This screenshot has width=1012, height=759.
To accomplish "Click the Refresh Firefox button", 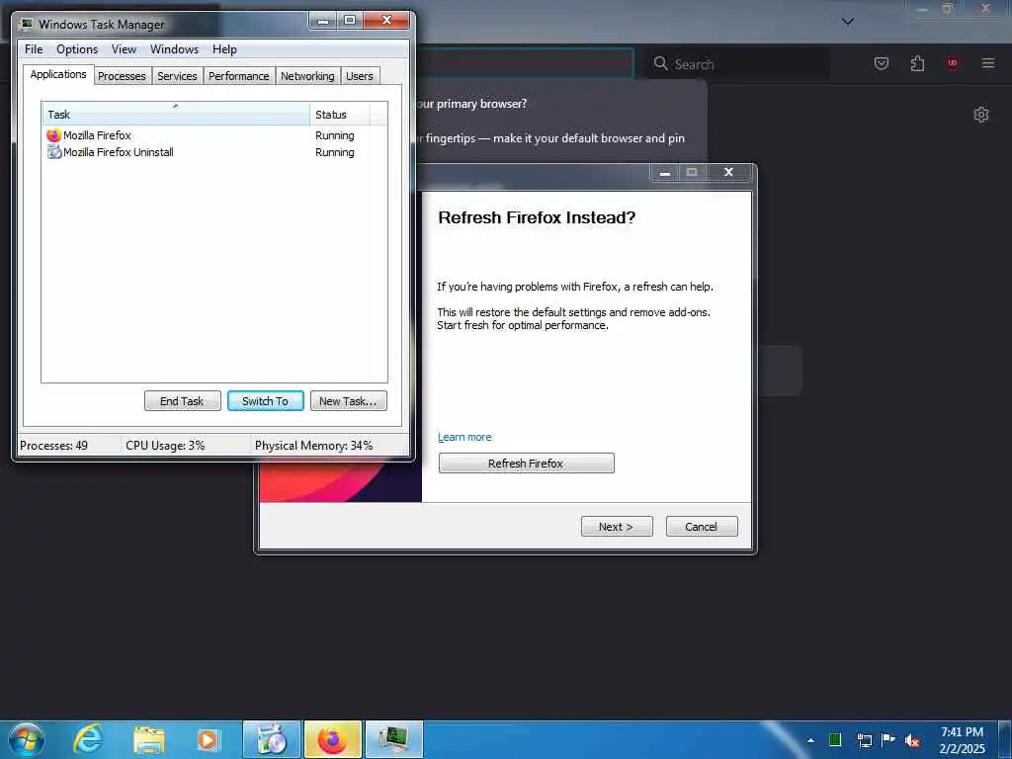I will pyautogui.click(x=526, y=463).
